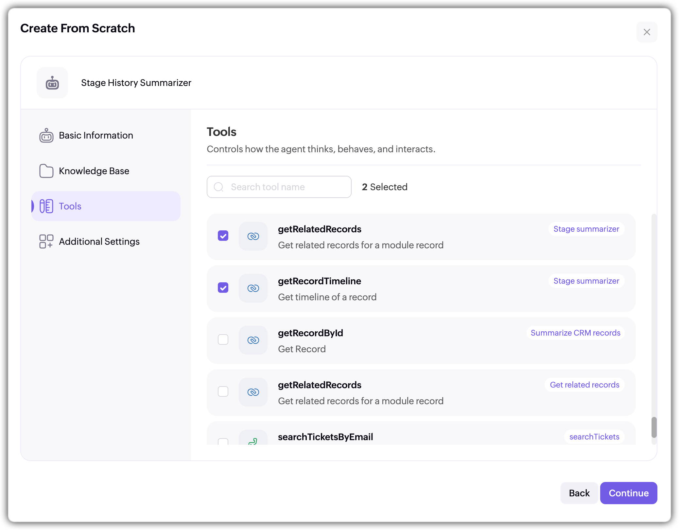
Task: Click the Basic Information robot icon
Action: click(46, 135)
